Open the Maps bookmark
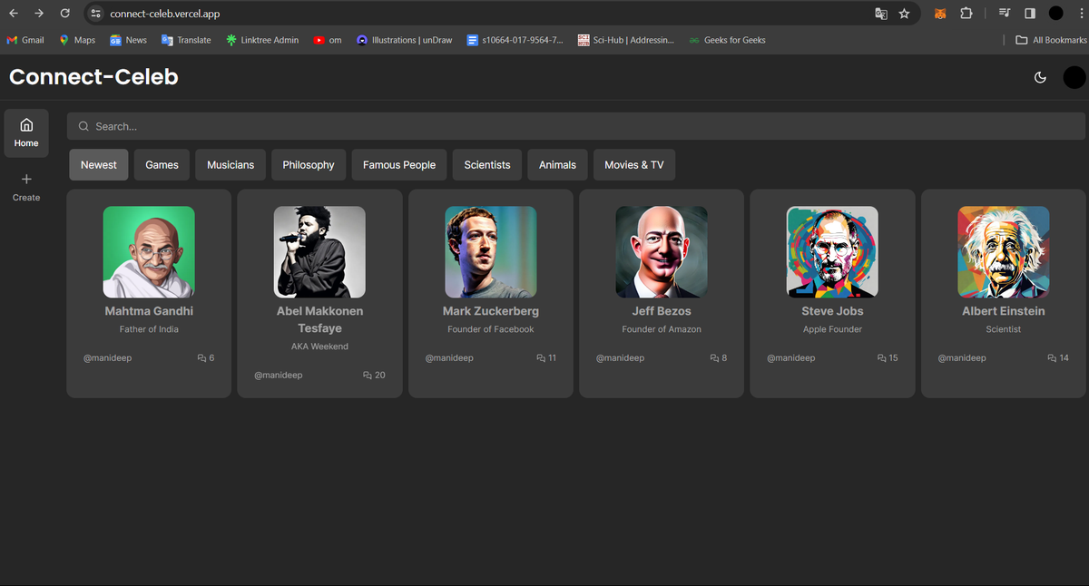This screenshot has height=586, width=1089. coord(77,40)
